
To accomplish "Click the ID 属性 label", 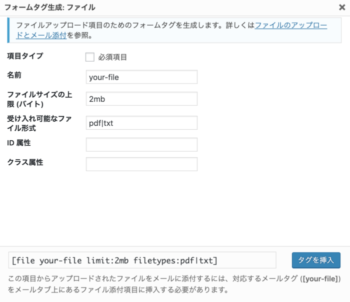I will (19, 143).
